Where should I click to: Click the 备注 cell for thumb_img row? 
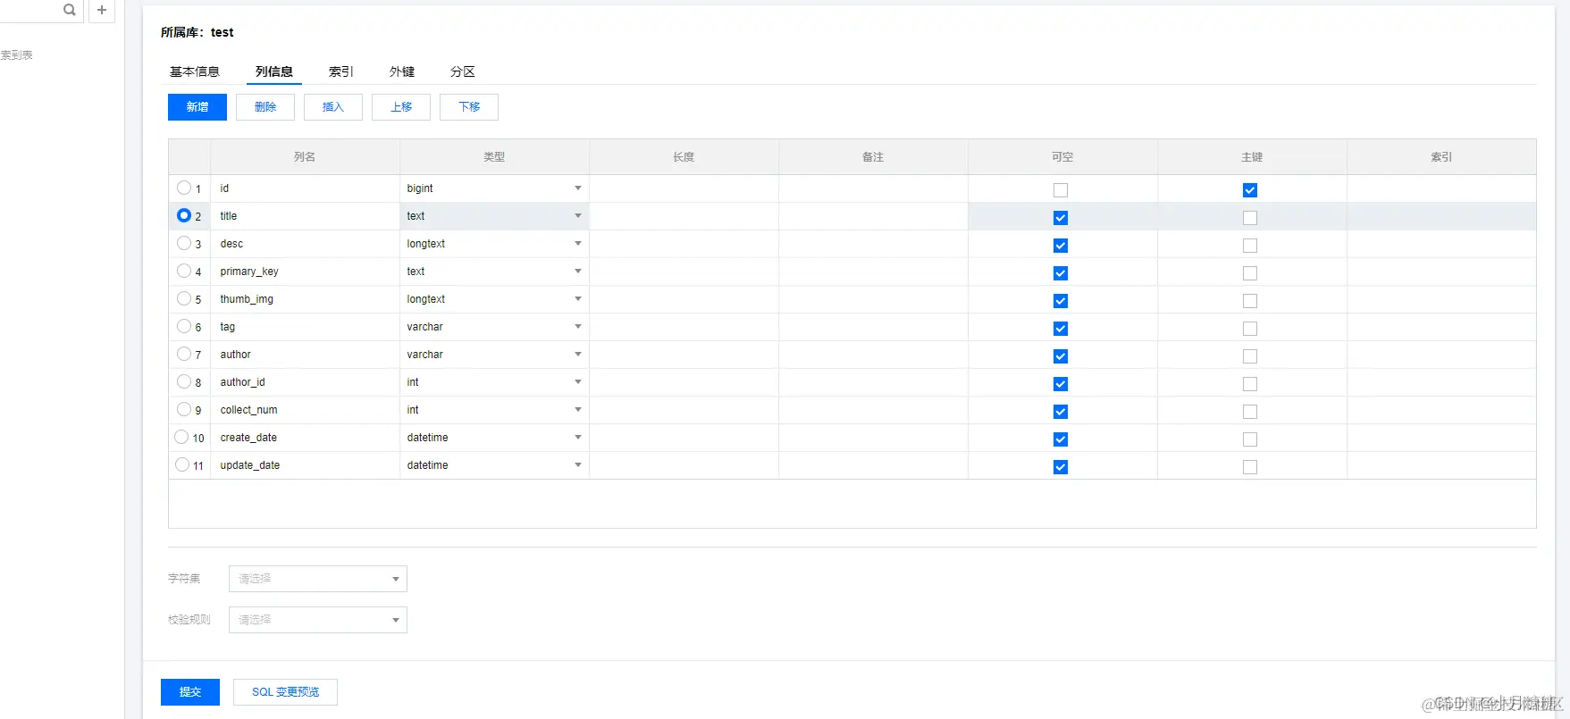(x=873, y=299)
